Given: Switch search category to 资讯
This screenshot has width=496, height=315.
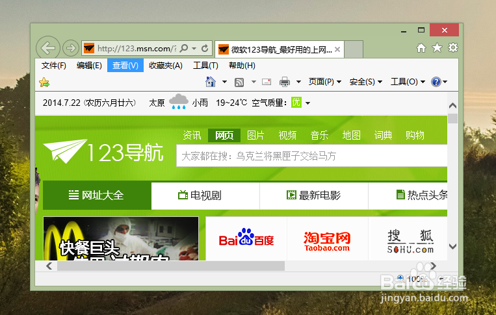Looking at the screenshot, I should point(192,135).
